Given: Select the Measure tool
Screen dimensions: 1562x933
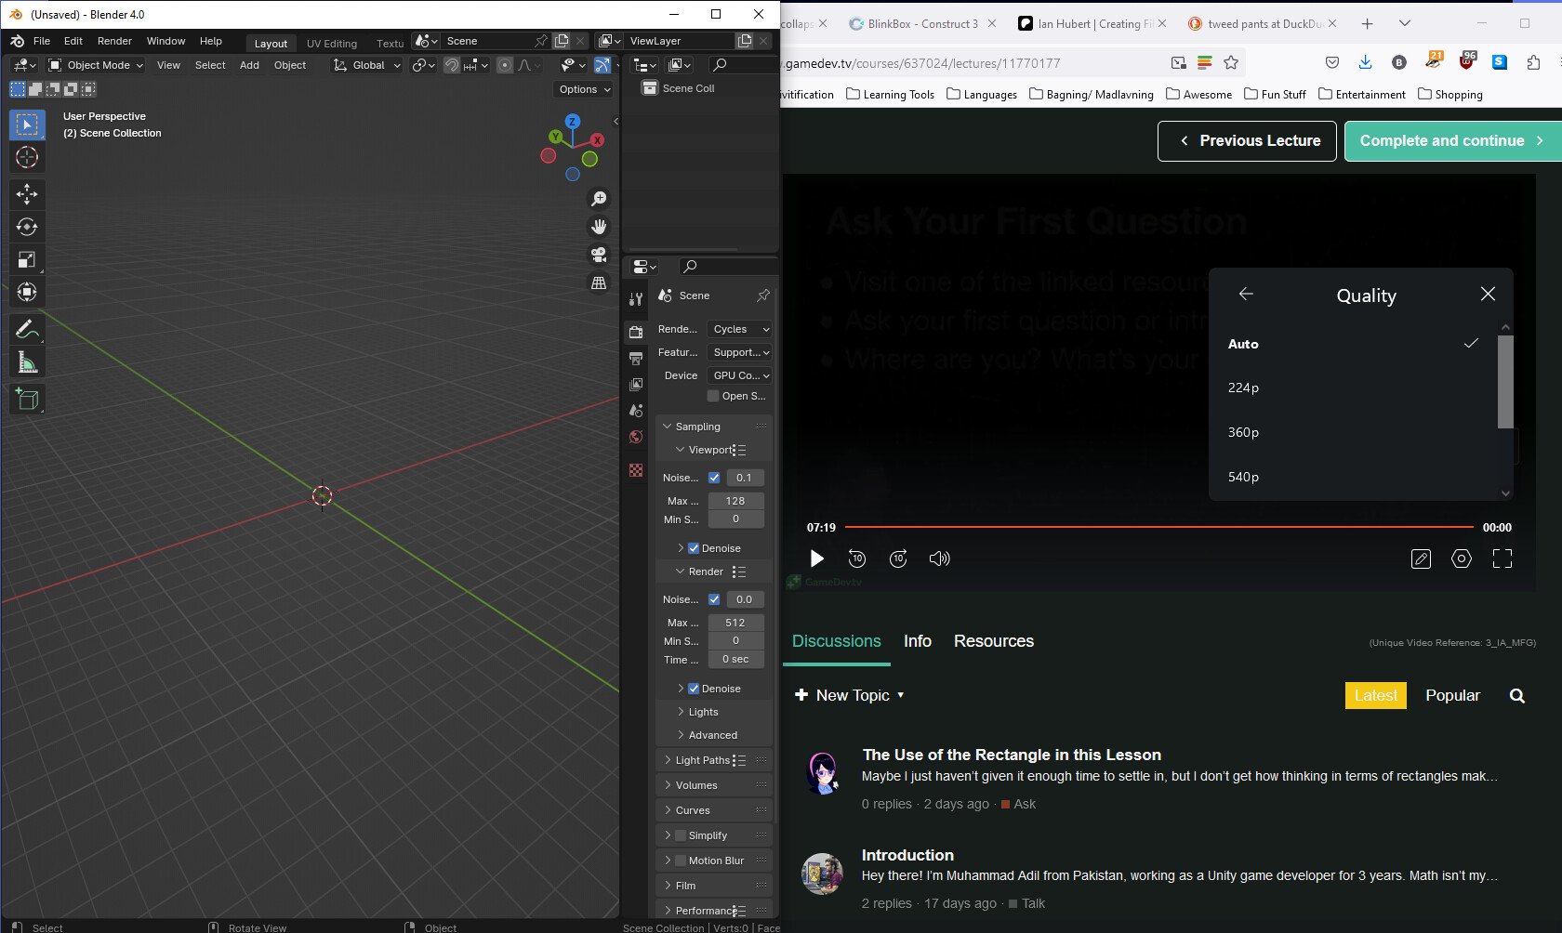Looking at the screenshot, I should tap(27, 361).
